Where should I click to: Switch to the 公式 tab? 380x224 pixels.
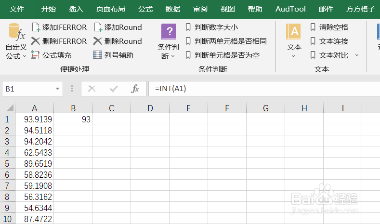point(145,9)
